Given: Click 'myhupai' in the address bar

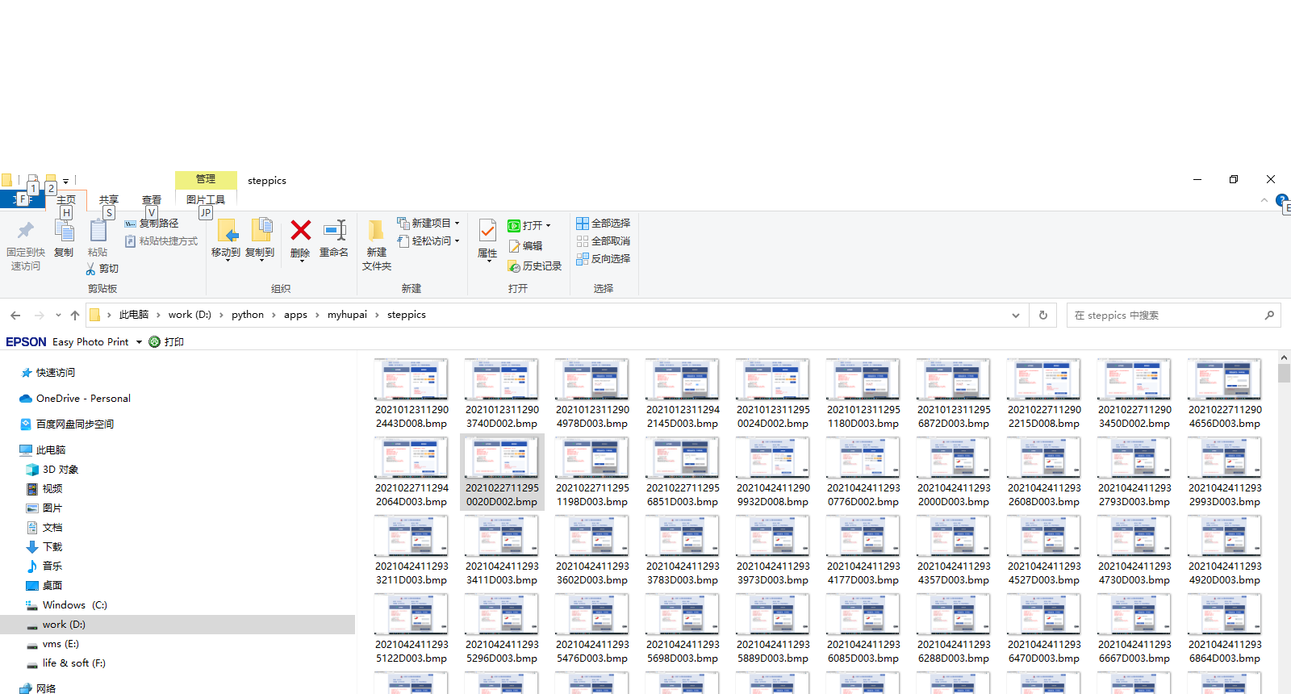Looking at the screenshot, I should tap(347, 315).
